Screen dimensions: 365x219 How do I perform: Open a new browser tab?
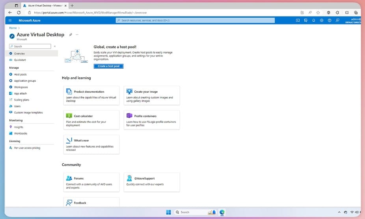tap(72, 6)
